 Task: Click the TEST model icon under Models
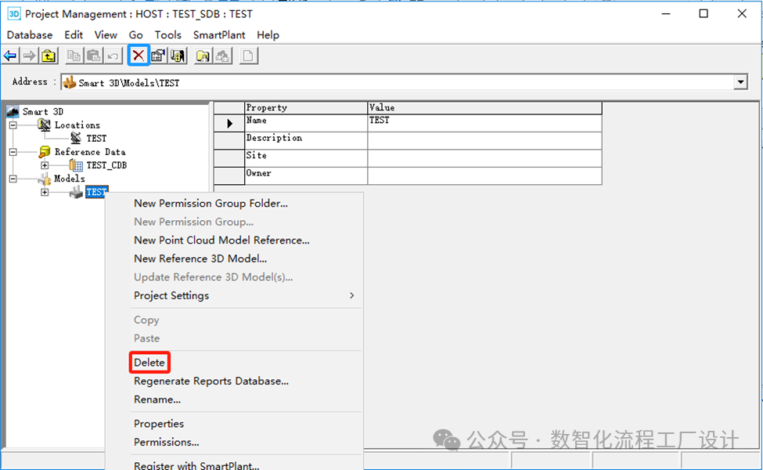click(x=76, y=192)
